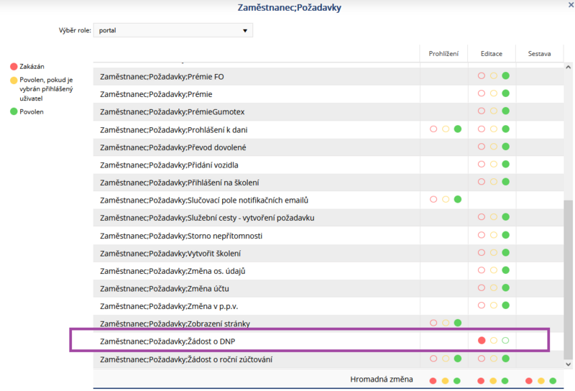Set Prémie FO Editace to yellow option
The width and height of the screenshot is (575, 391).
(494, 76)
